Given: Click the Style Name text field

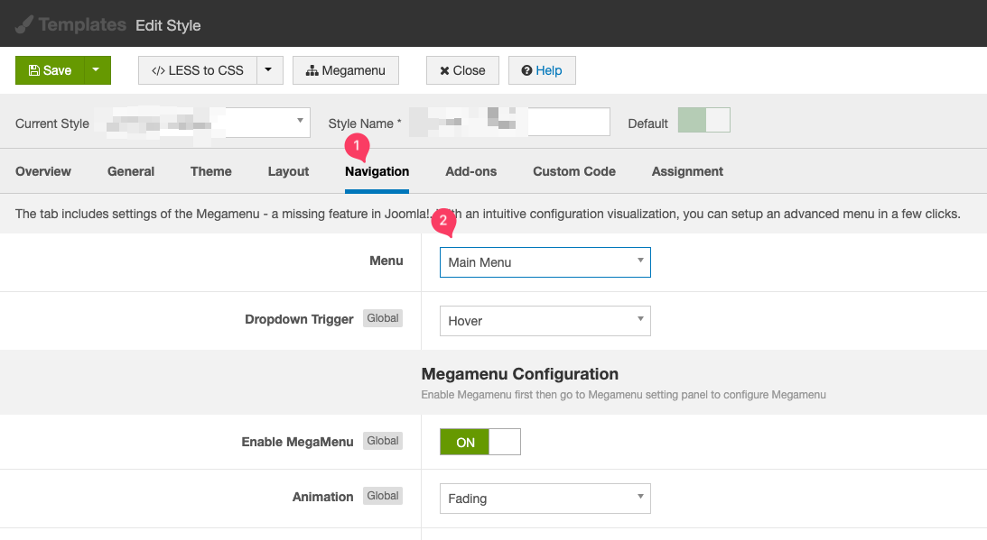Looking at the screenshot, I should click(509, 123).
